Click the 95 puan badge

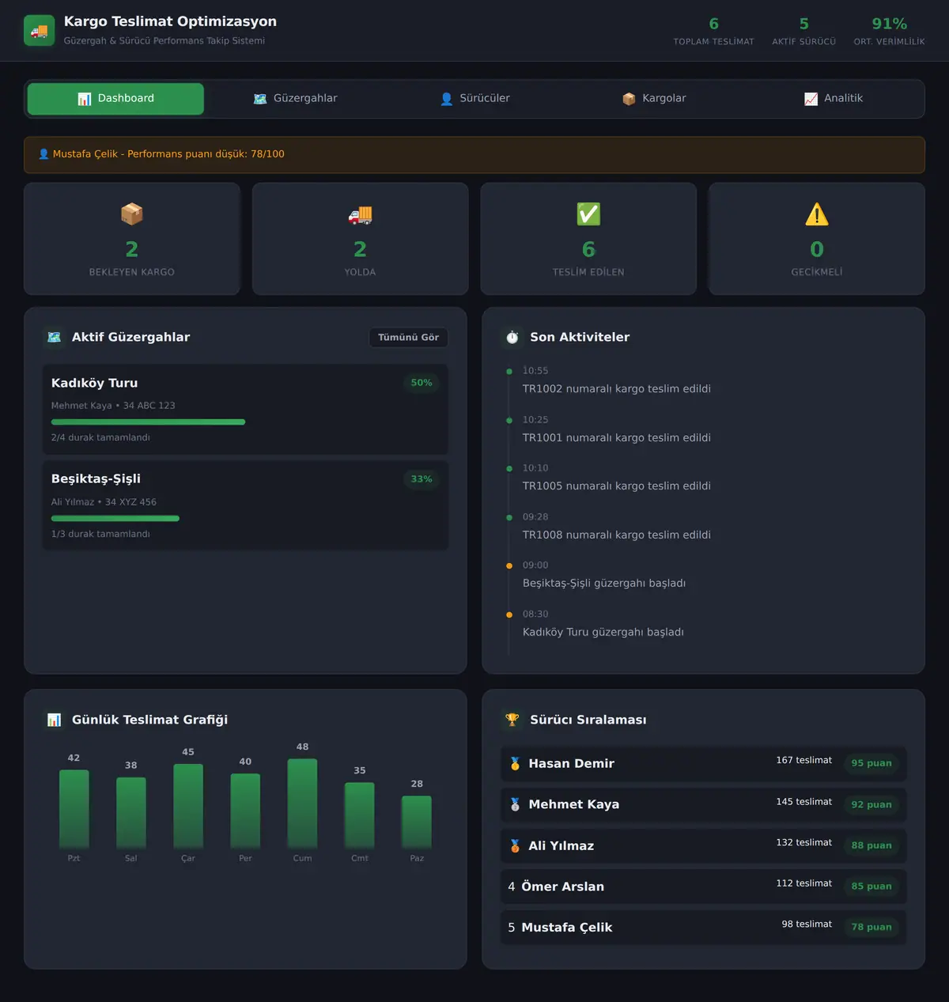871,764
